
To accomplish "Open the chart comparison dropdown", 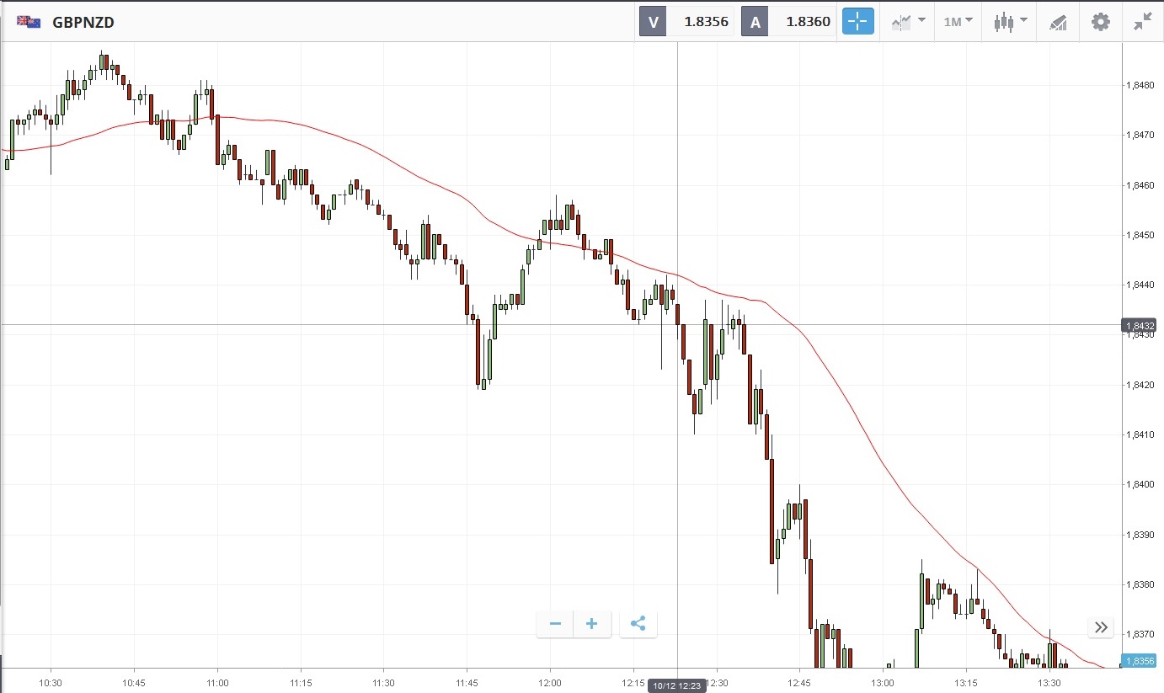I will click(909, 22).
